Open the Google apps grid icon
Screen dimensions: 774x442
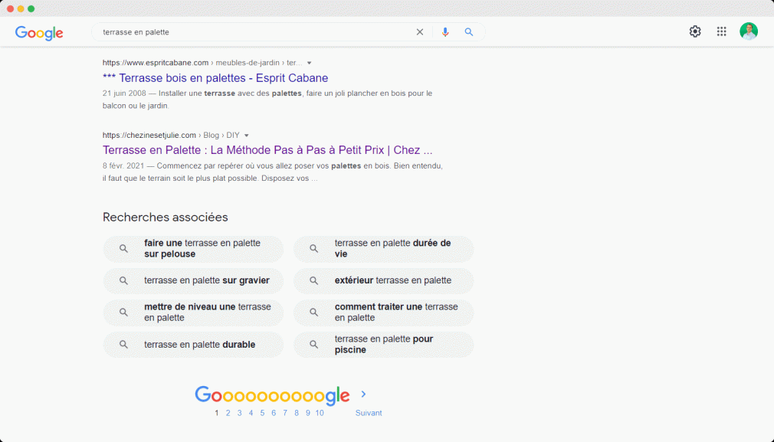click(x=722, y=31)
